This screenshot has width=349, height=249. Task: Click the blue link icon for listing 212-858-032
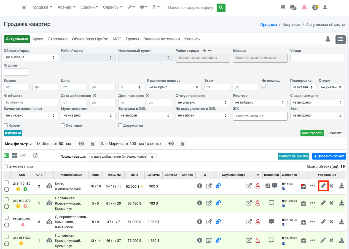click(218, 240)
